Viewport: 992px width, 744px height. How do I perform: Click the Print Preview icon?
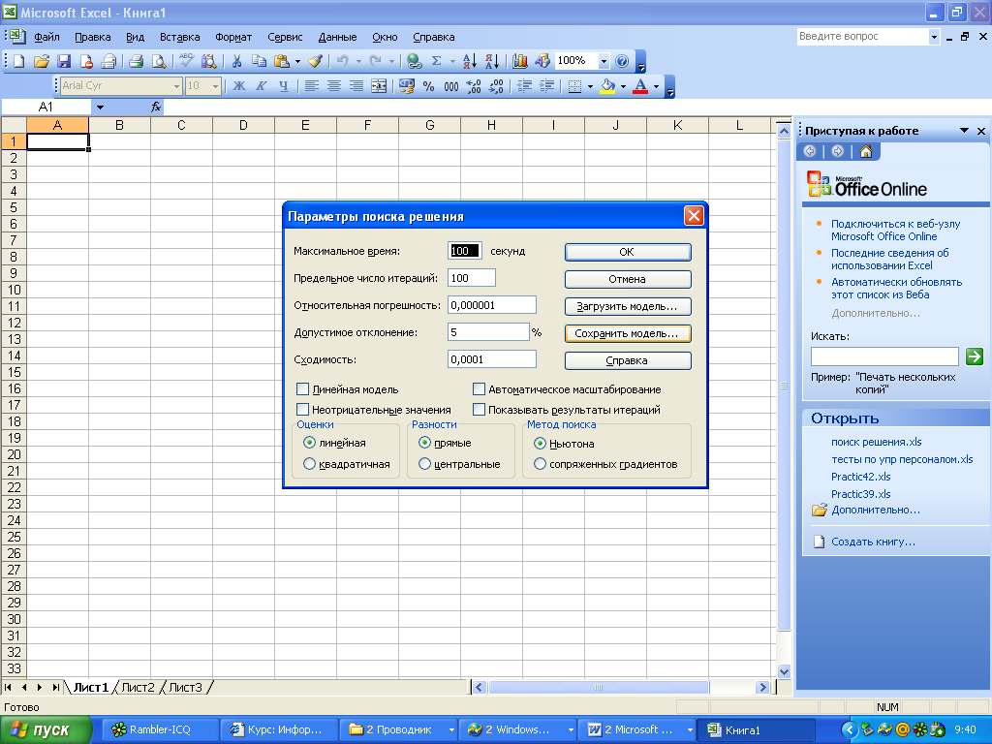tap(159, 61)
